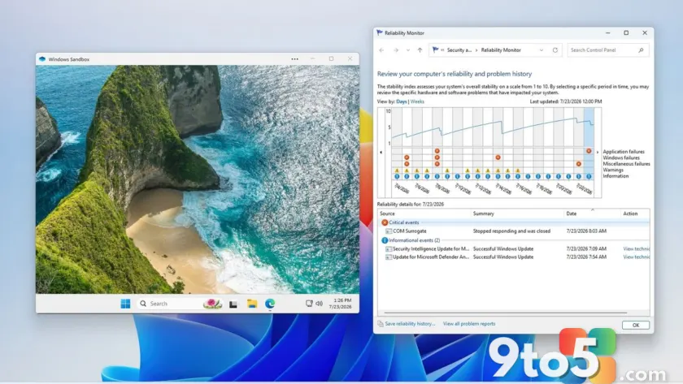This screenshot has height=384, width=683.
Task: Select warning triangle on 7/14/2026
Action: click(498, 170)
